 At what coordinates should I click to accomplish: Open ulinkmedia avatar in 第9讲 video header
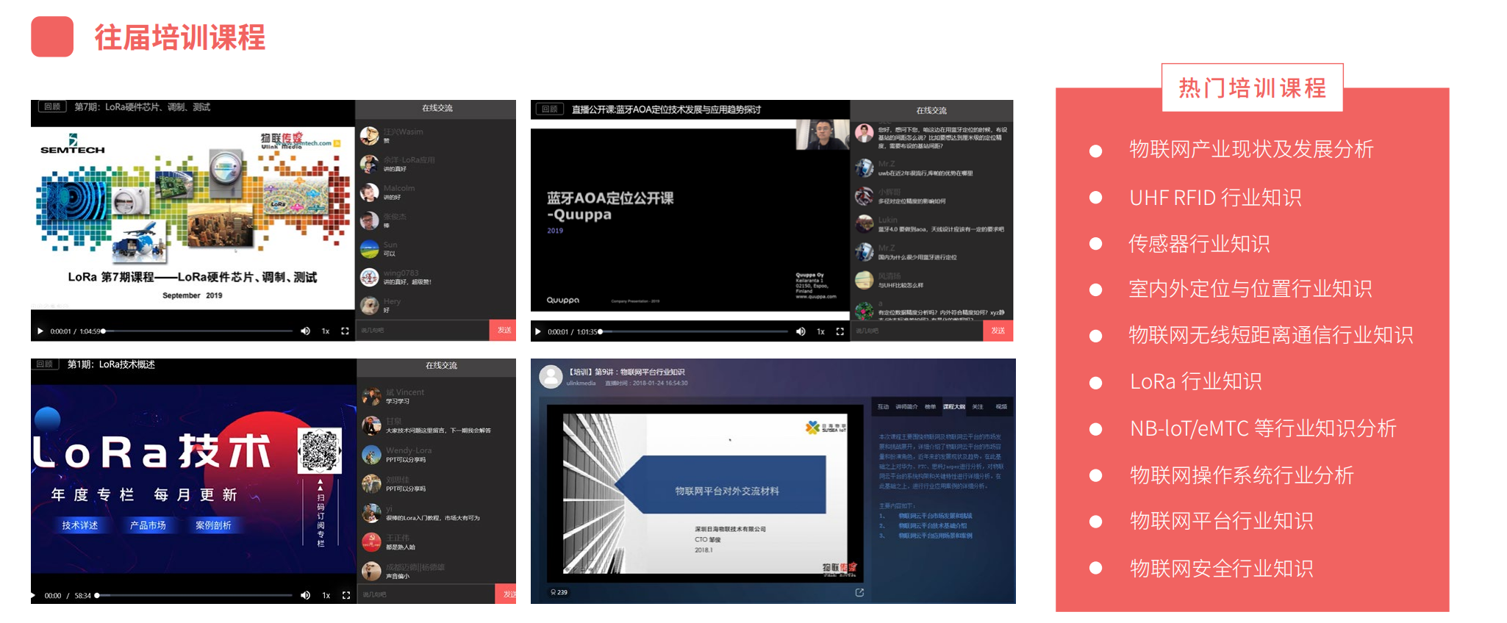(x=551, y=377)
